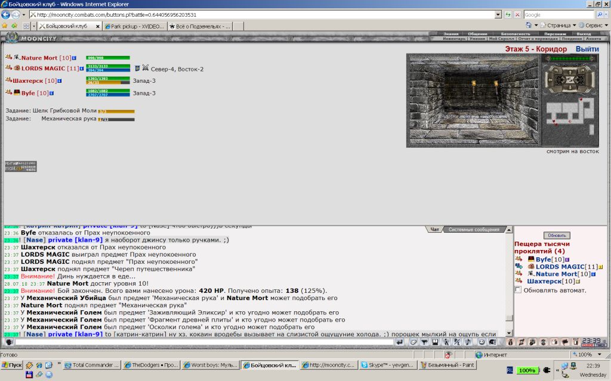Open Total Commander from the taskbar
The width and height of the screenshot is (611, 381).
[92, 365]
